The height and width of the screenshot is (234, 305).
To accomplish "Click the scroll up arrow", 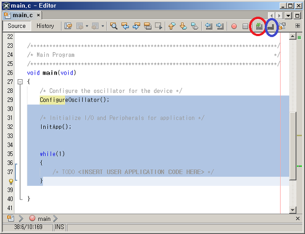I will pos(293,36).
